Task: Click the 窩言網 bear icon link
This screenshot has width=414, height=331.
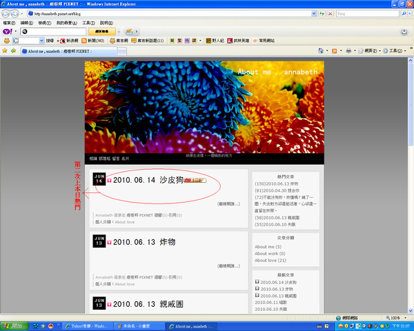Action: click(119, 41)
